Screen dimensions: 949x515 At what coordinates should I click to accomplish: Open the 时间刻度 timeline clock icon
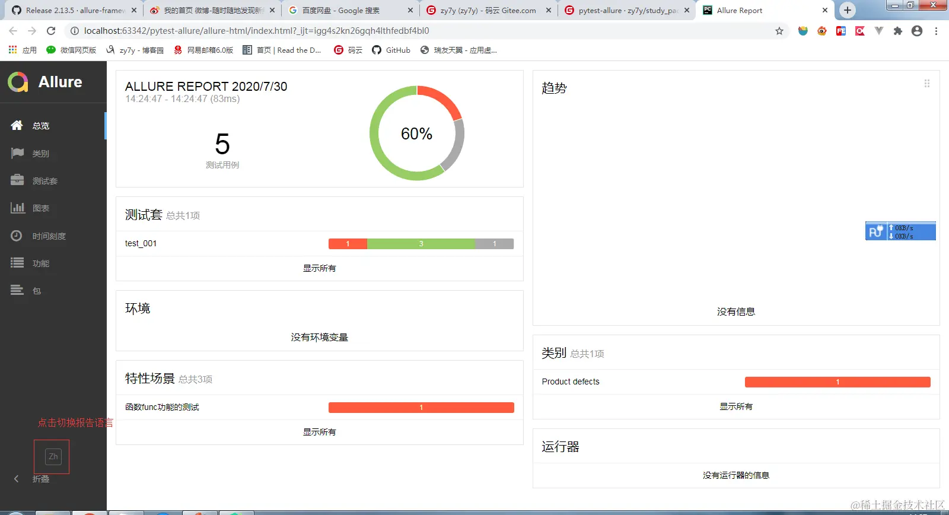pos(17,236)
